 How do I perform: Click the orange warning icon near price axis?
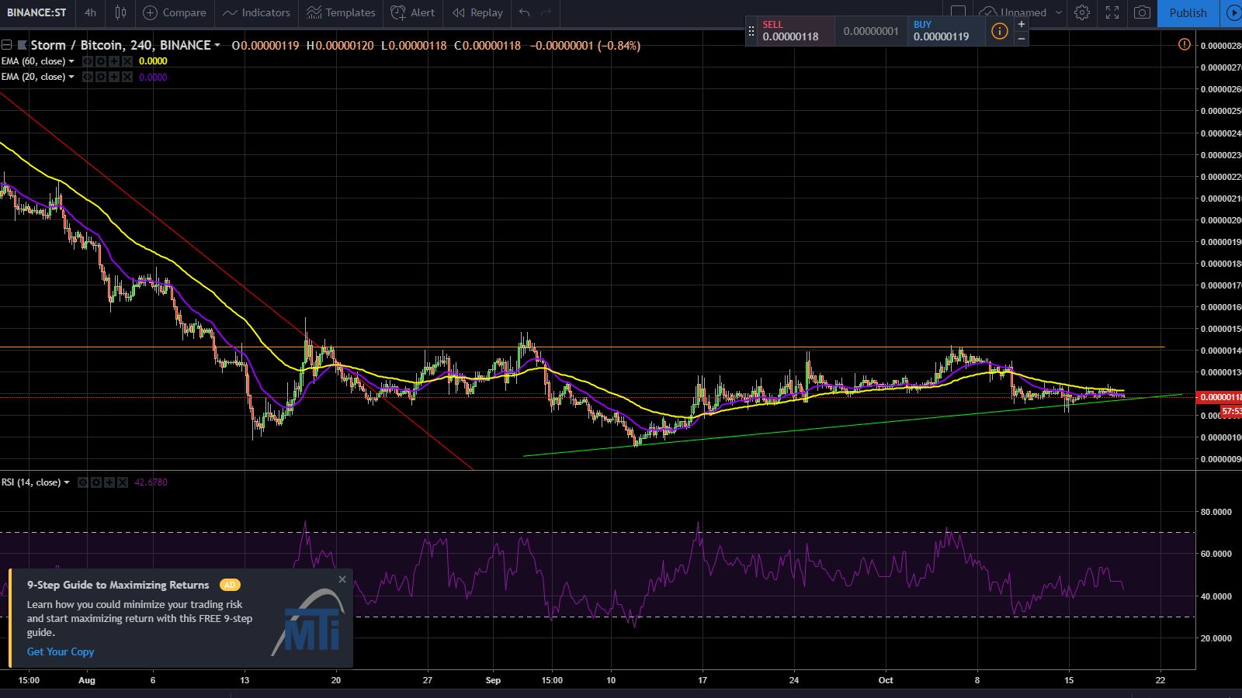1184,45
